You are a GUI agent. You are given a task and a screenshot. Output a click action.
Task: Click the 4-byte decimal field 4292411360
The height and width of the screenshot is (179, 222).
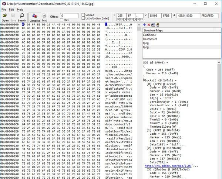(188, 16)
